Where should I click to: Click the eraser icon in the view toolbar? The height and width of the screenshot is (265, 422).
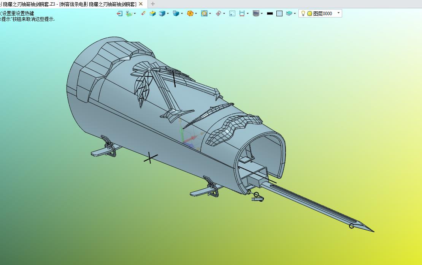[x=143, y=13]
